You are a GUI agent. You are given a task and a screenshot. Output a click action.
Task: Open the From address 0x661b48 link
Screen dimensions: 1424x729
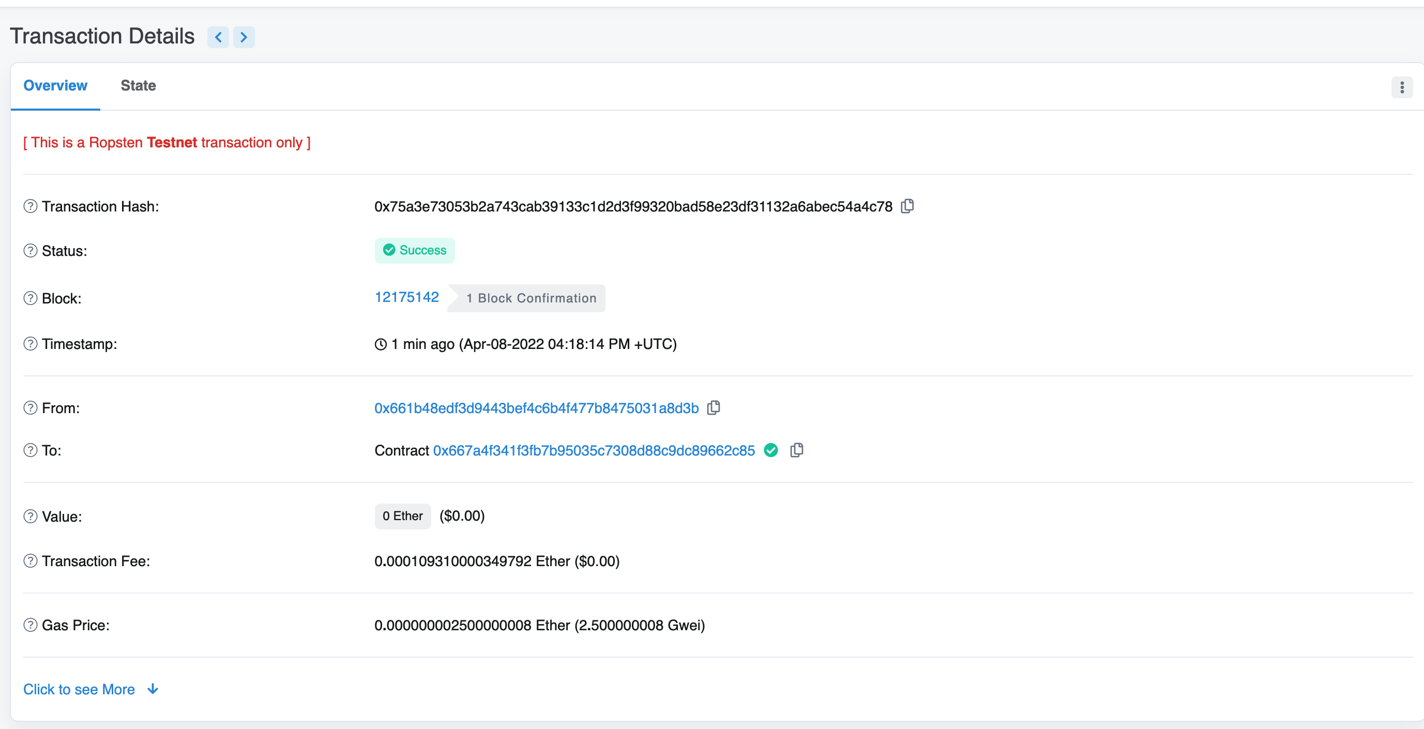click(x=536, y=408)
